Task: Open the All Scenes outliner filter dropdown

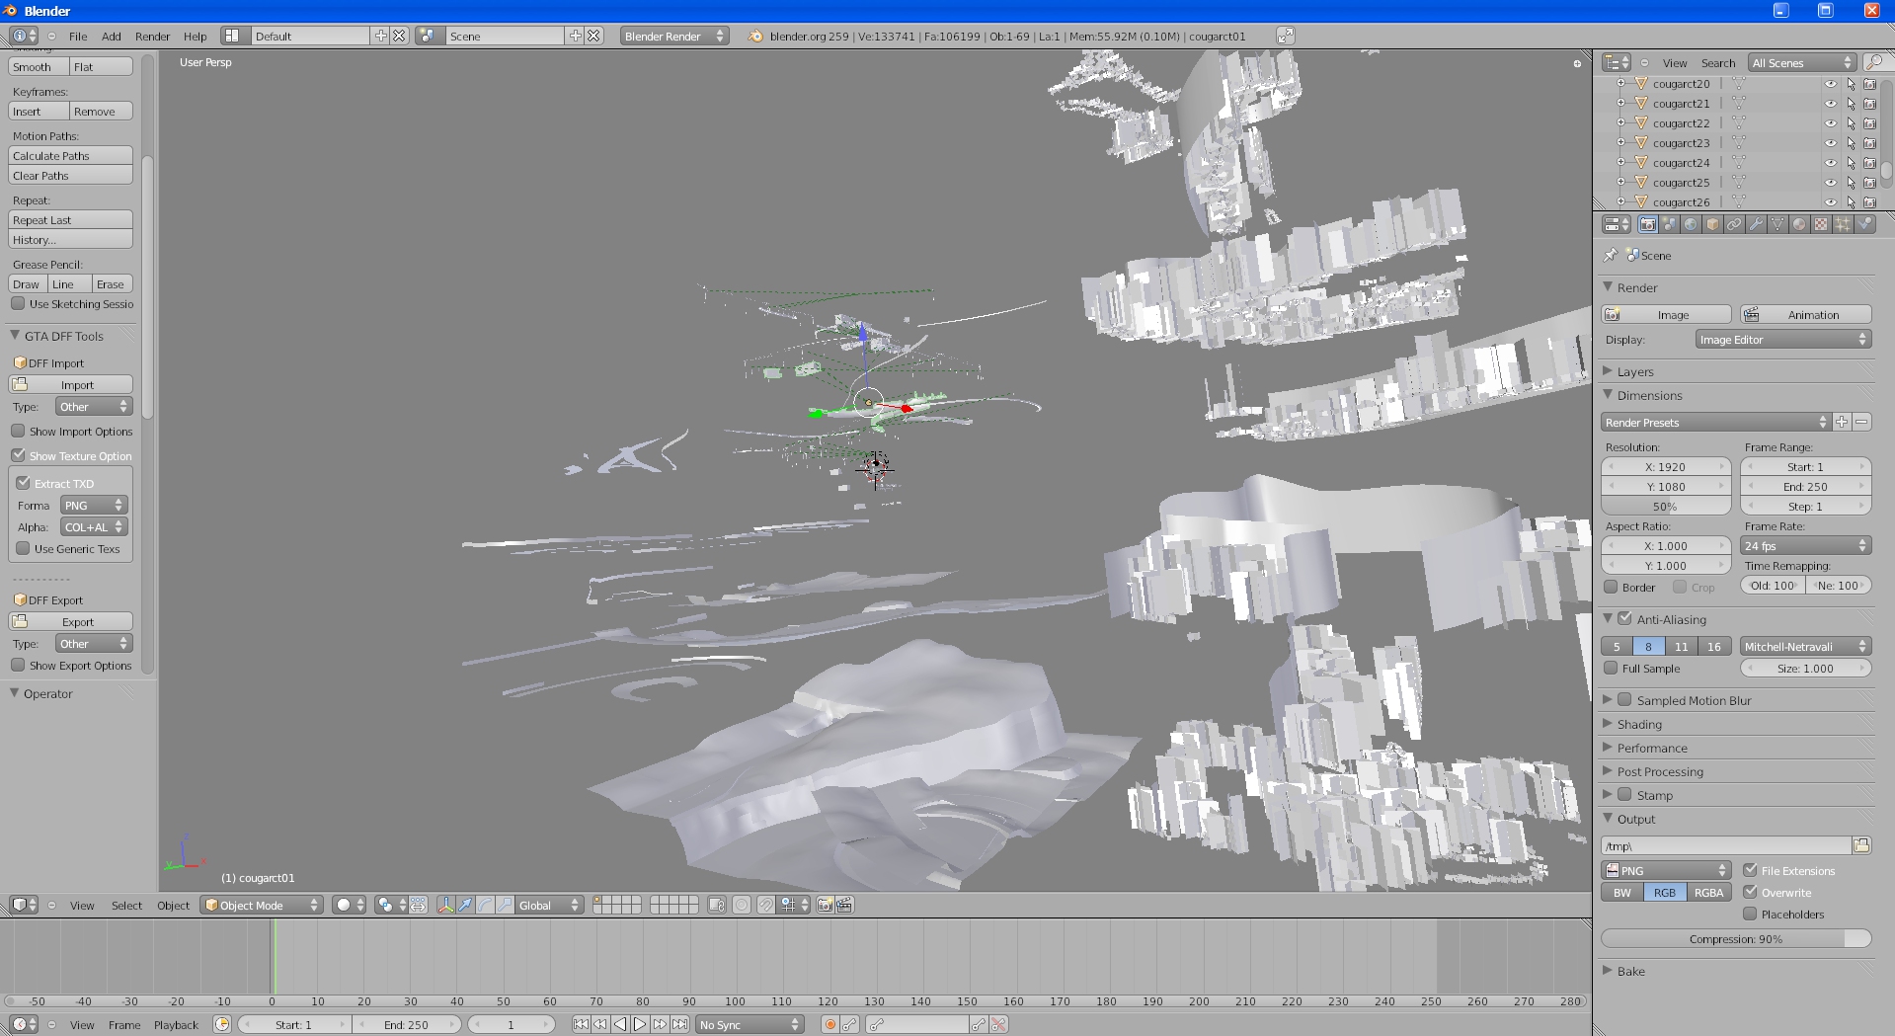Action: pyautogui.click(x=1802, y=62)
